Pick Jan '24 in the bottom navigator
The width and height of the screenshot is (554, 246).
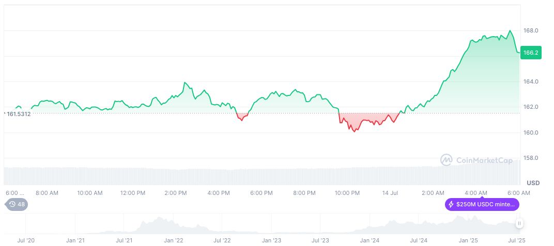click(370, 240)
